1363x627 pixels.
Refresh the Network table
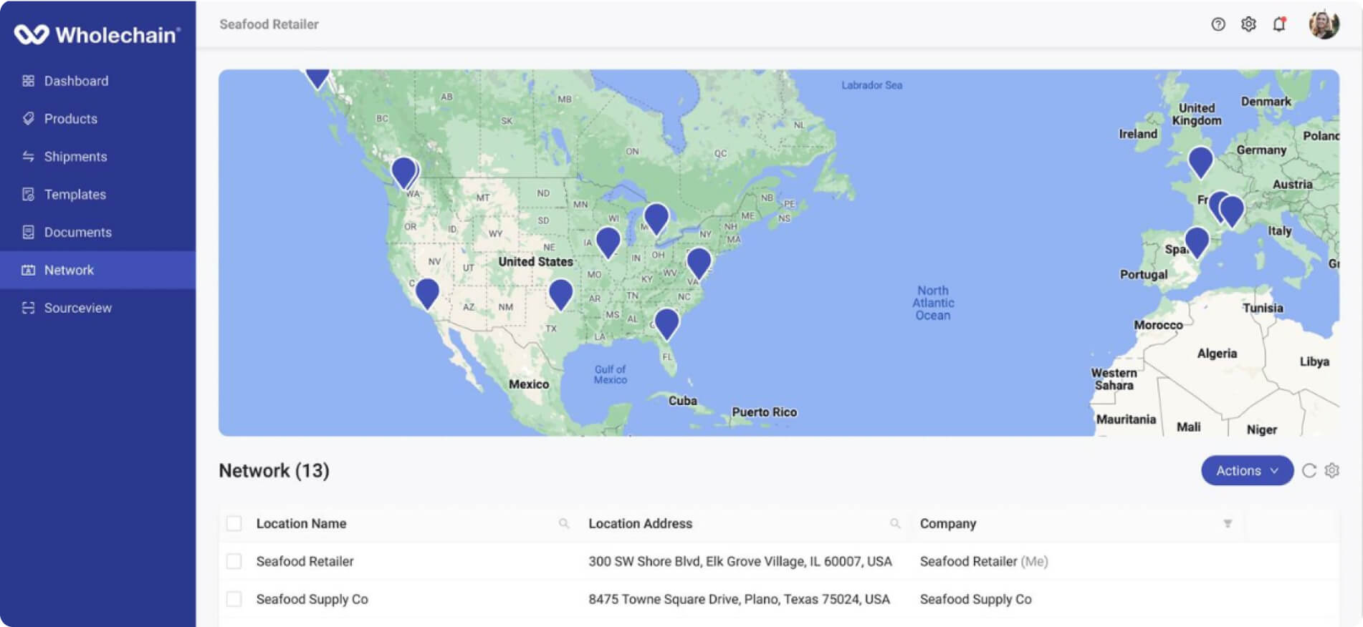pyautogui.click(x=1309, y=470)
